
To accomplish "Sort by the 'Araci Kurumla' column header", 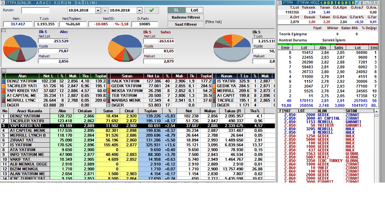I will point(30,111).
